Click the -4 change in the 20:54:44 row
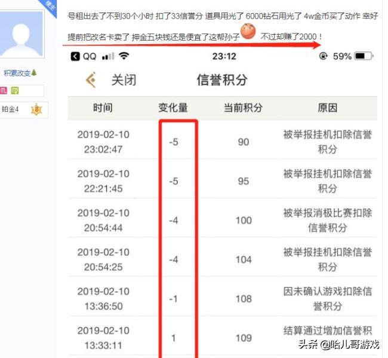Viewport: 388px width, 358px height. 174,221
